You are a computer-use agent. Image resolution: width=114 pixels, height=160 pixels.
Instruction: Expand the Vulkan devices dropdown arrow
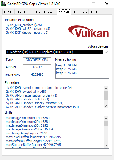pyautogui.click(x=106, y=52)
